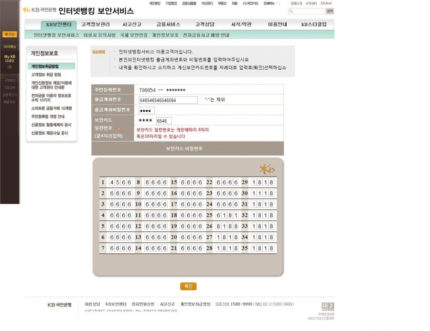Open the 기업뱅킹 top link
Screen dimensions: 430x331
coord(171,3)
